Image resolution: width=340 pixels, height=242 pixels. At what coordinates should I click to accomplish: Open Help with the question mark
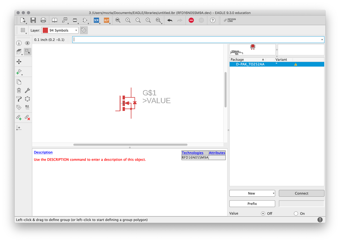pyautogui.click(x=213, y=20)
